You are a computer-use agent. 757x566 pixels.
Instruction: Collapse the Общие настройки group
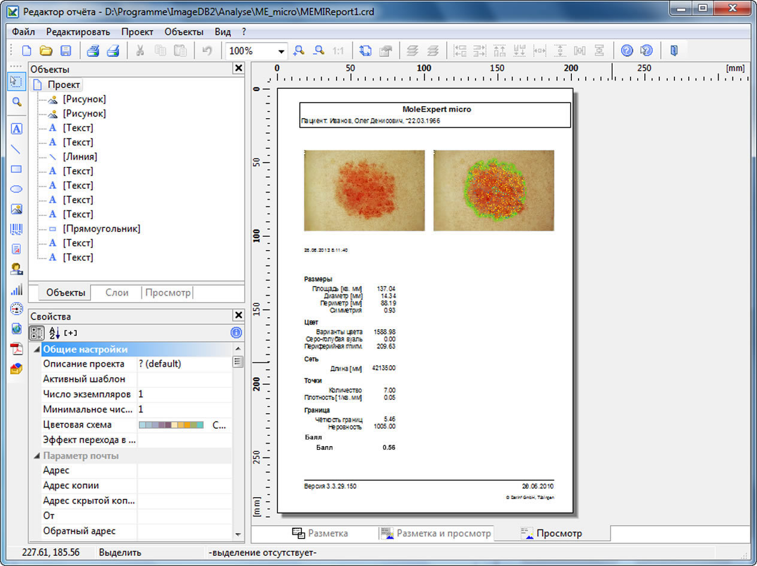(x=37, y=350)
